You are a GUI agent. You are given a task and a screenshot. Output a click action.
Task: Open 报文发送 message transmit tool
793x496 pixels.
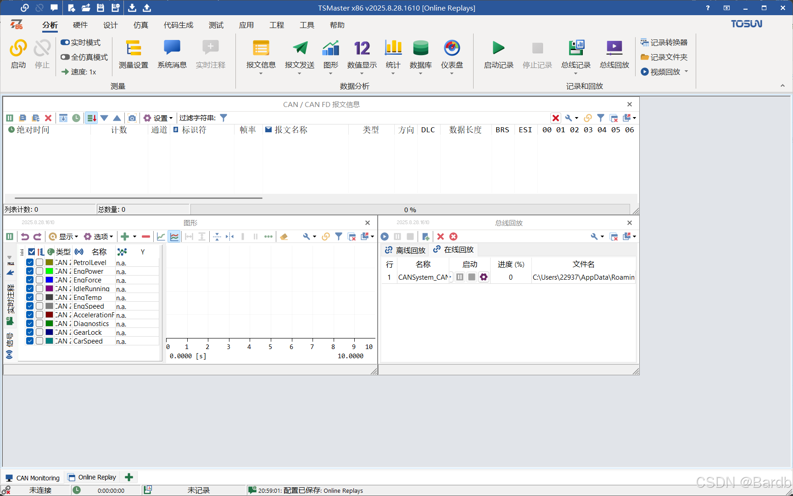point(300,54)
